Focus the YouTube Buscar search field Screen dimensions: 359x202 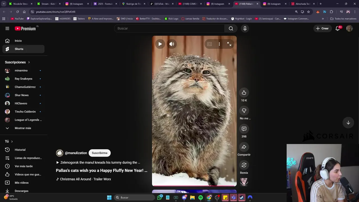[169, 28]
